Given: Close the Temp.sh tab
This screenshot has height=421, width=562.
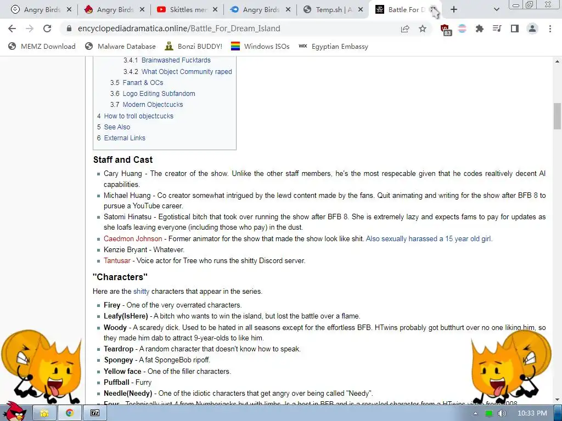Looking at the screenshot, I should pyautogui.click(x=361, y=10).
